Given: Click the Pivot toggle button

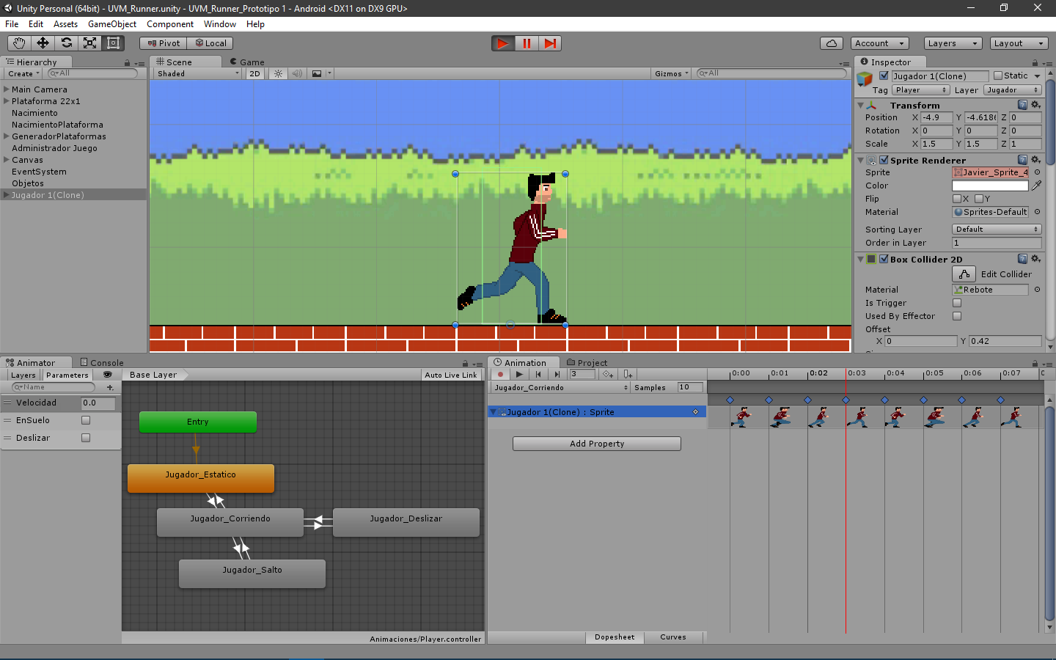Looking at the screenshot, I should 163,43.
